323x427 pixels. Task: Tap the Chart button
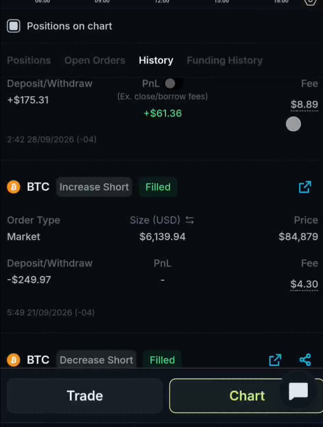[246, 396]
